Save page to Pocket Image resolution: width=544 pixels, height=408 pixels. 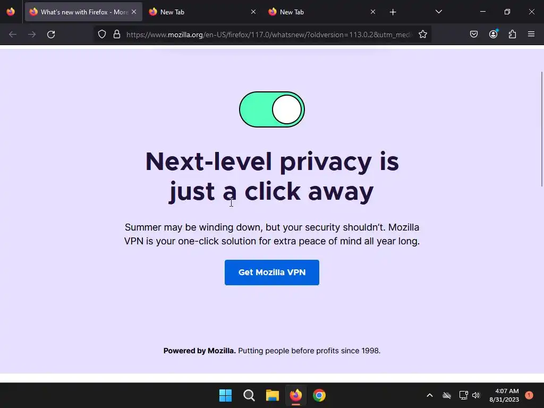pos(474,35)
